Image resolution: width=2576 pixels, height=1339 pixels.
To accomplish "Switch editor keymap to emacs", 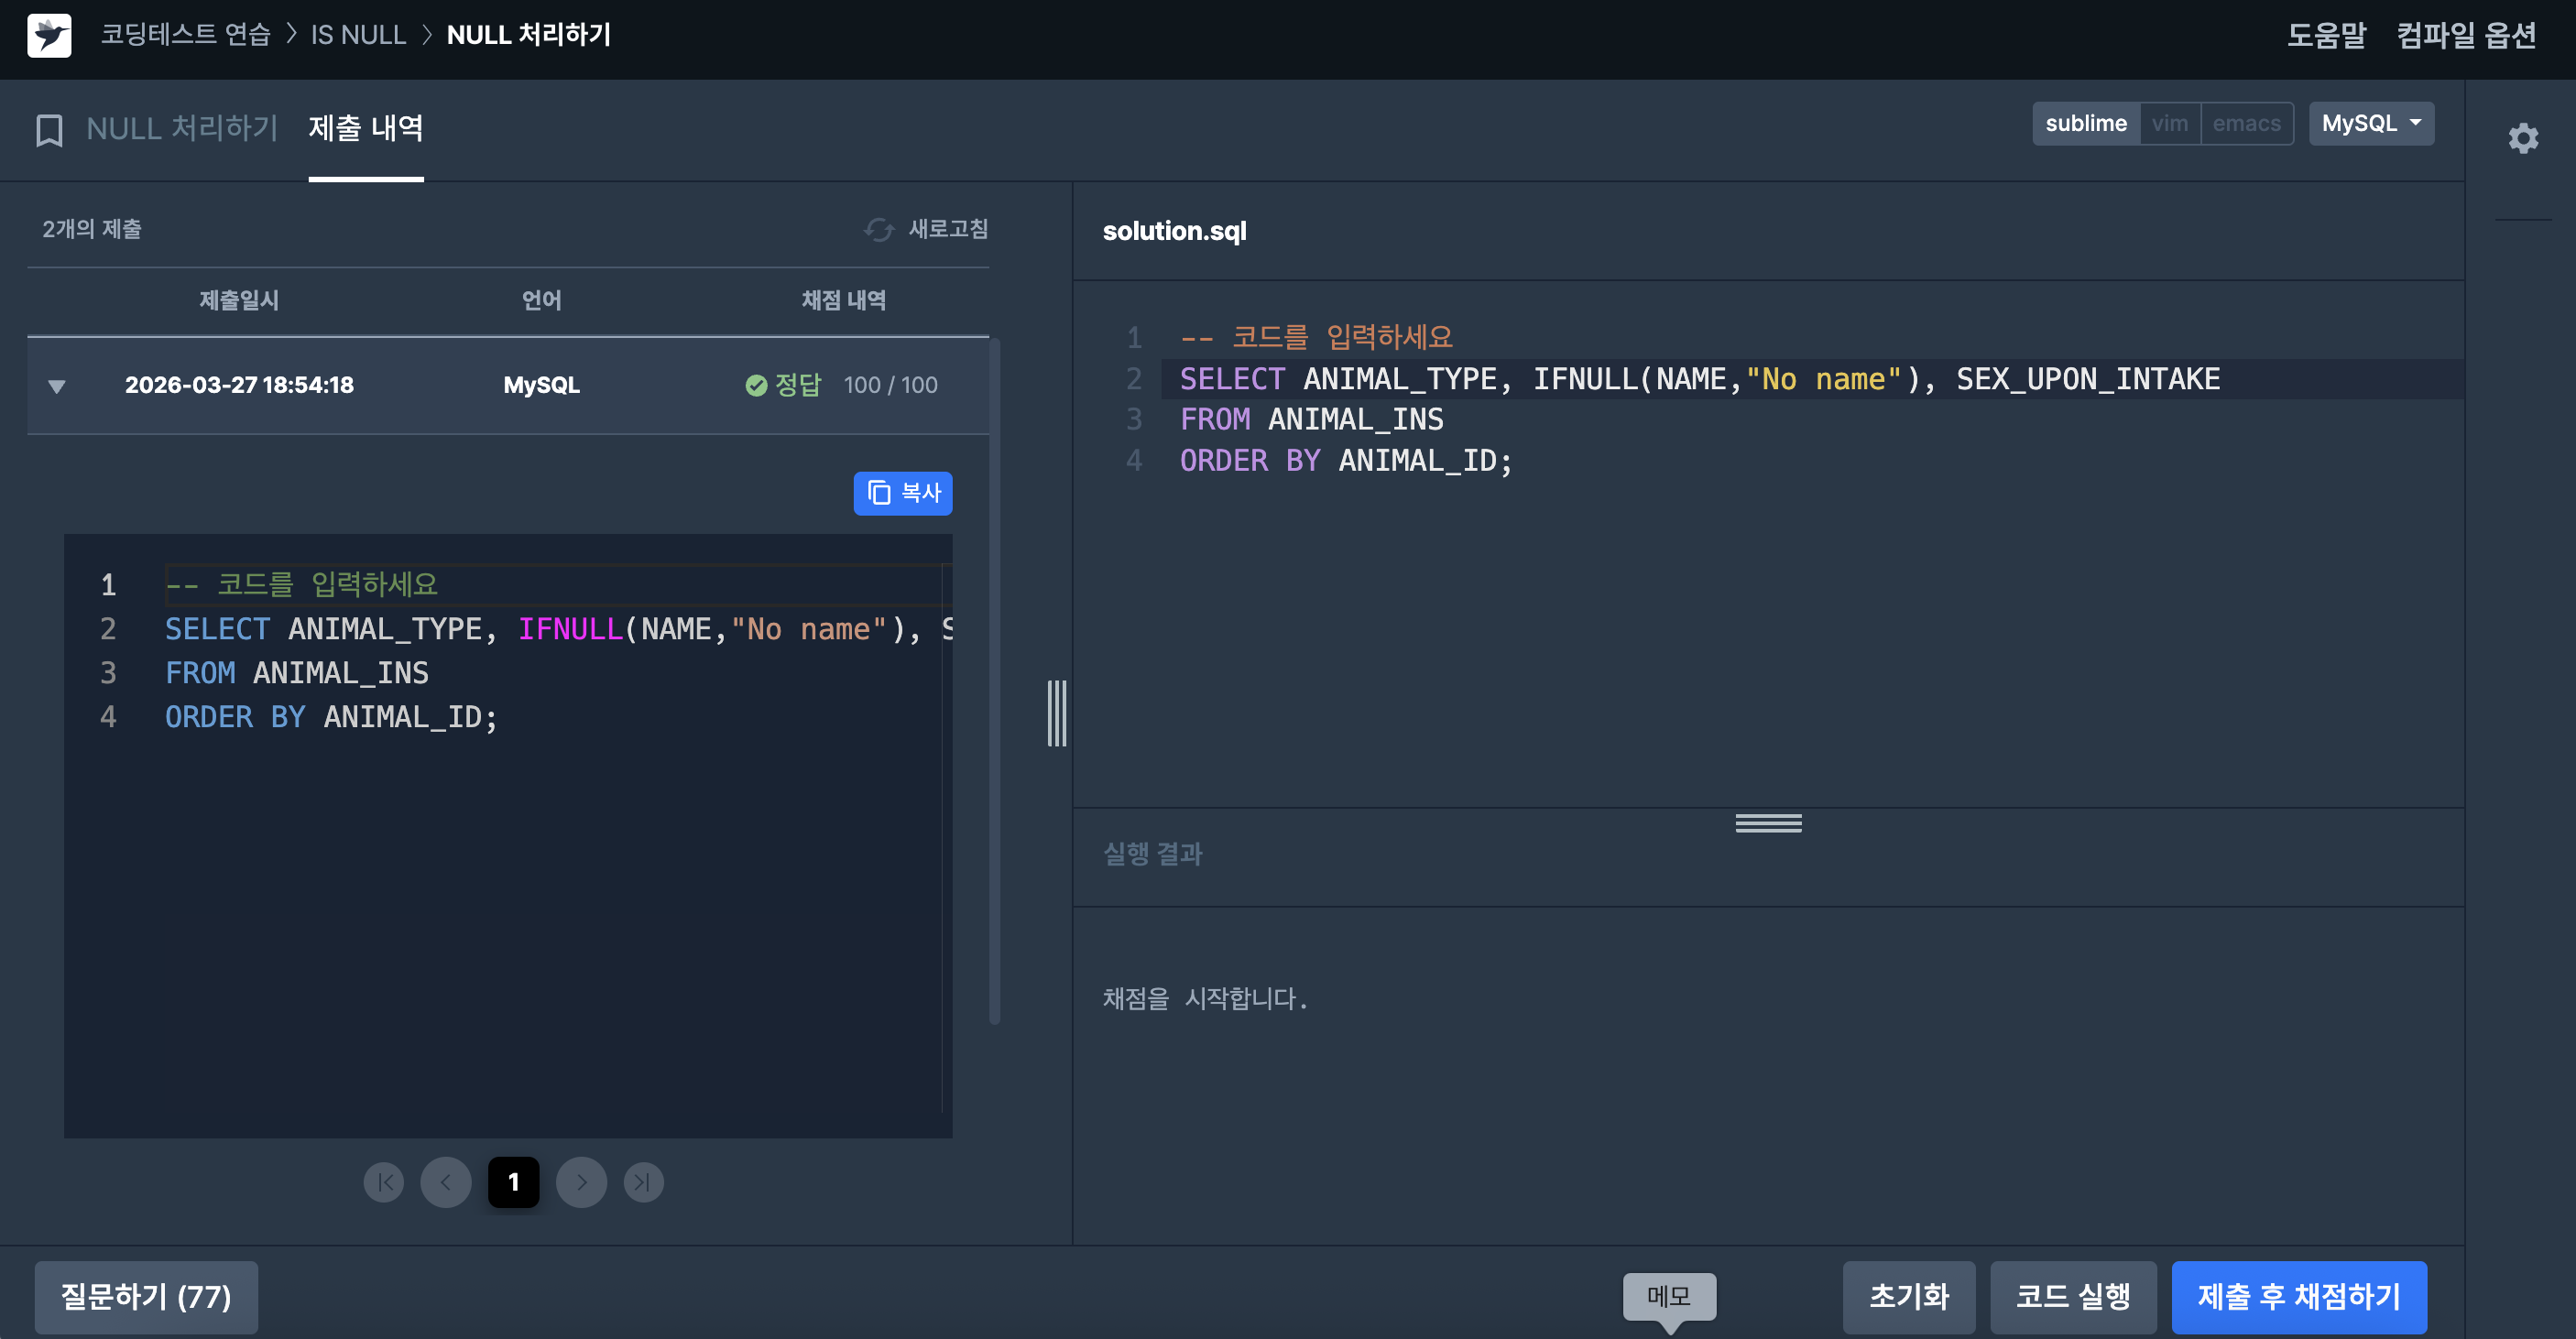I will point(2246,124).
